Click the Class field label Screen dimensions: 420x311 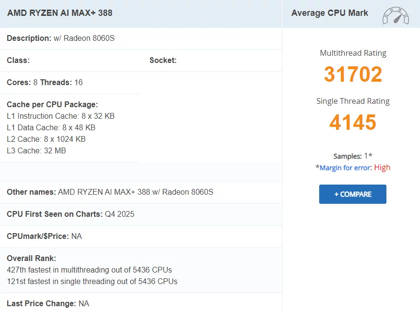click(18, 61)
